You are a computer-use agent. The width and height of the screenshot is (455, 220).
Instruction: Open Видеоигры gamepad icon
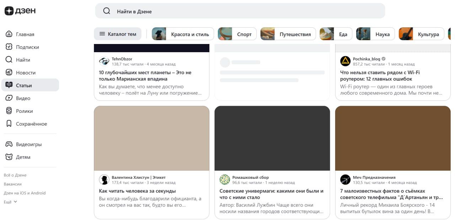point(9,144)
